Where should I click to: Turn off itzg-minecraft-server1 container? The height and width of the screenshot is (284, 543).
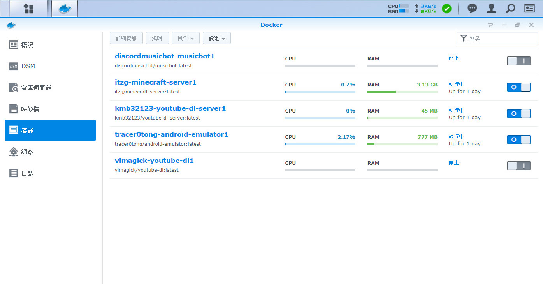(x=519, y=87)
